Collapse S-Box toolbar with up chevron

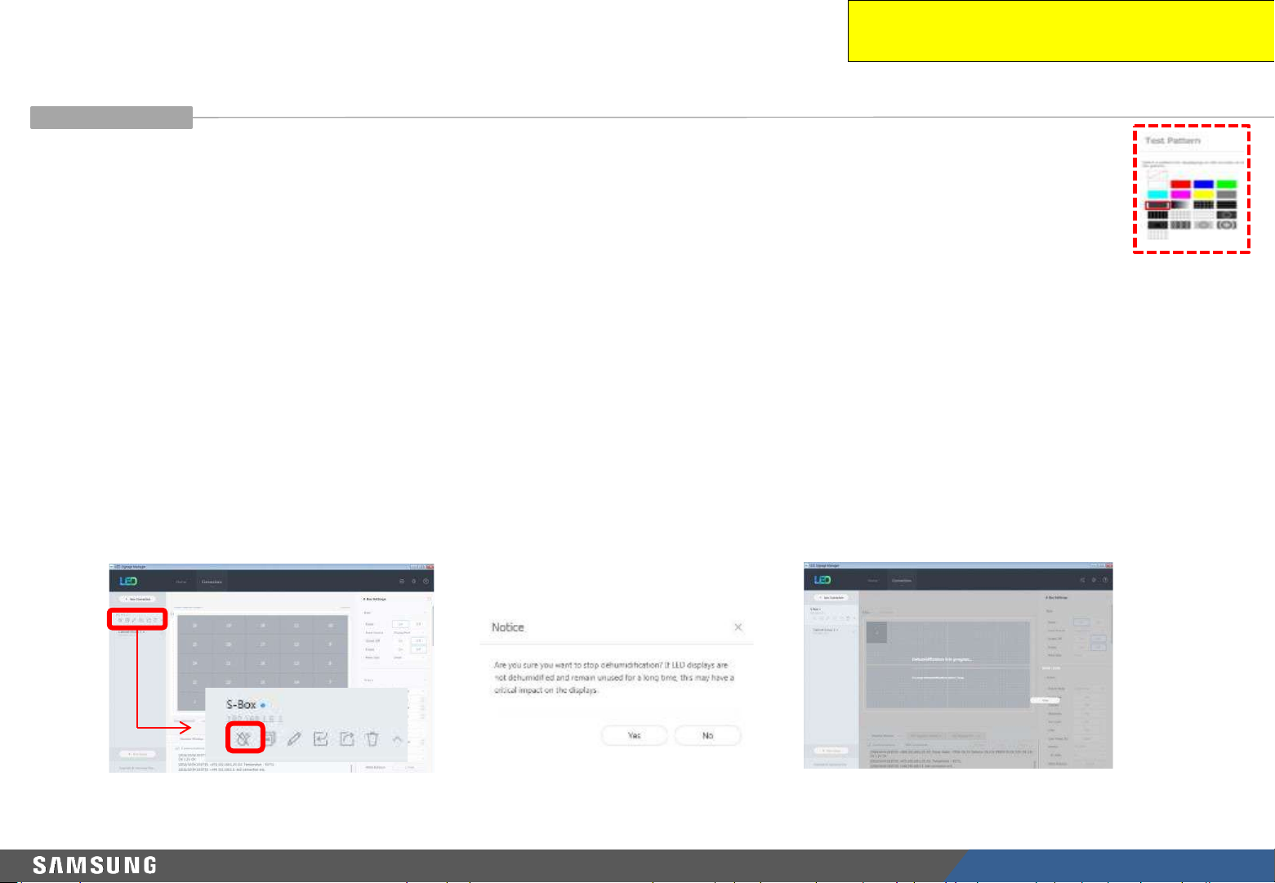[398, 739]
